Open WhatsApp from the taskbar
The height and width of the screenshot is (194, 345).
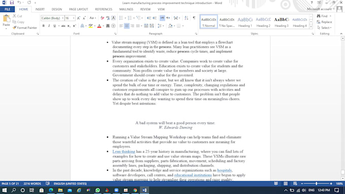pyautogui.click(x=98, y=190)
